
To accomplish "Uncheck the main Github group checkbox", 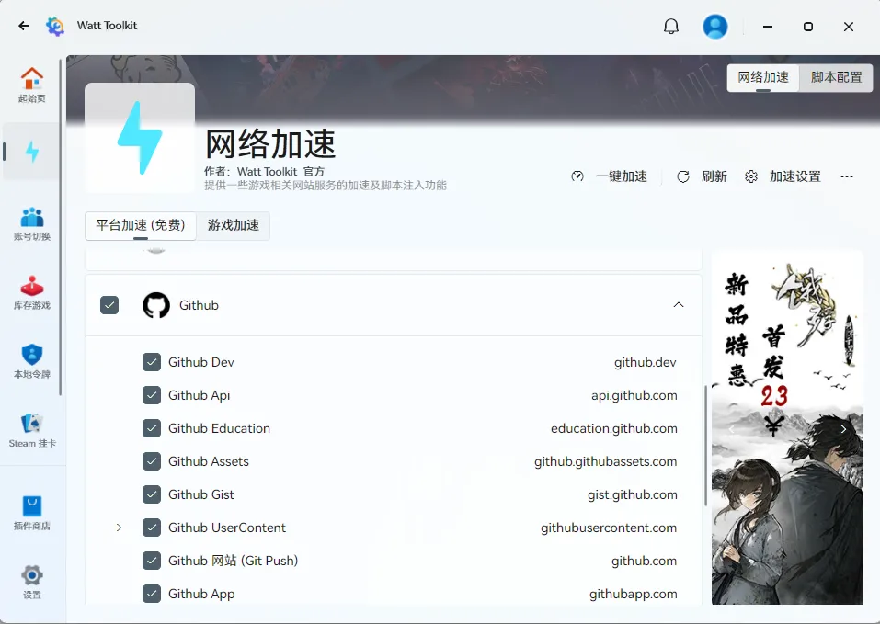I will tap(109, 305).
